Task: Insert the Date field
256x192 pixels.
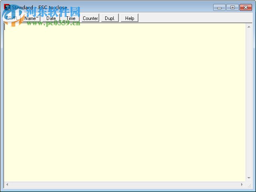Action: tap(51, 18)
